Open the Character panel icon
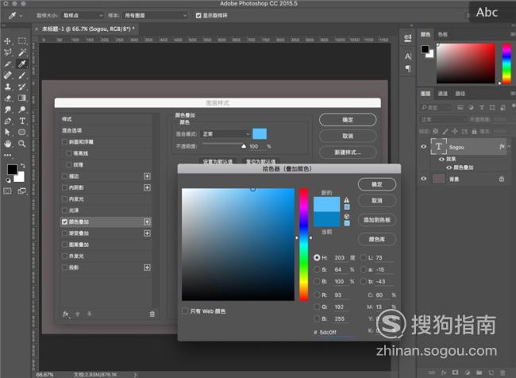 [x=408, y=56]
